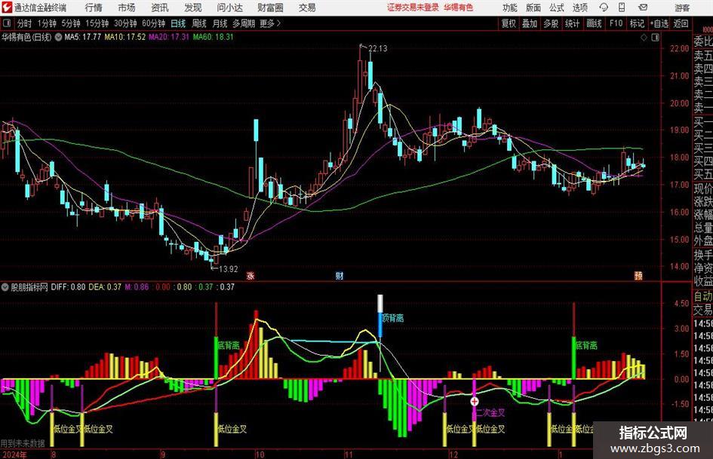Click the 叠加 overlay toolbar button
The image size is (713, 459).
(530, 23)
